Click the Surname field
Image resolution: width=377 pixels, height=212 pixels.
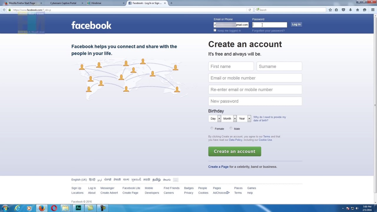(x=279, y=66)
